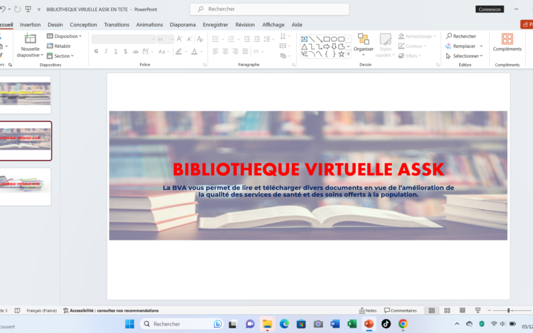533x333 pixels.
Task: Open the Diaporama tab
Action: point(183,25)
